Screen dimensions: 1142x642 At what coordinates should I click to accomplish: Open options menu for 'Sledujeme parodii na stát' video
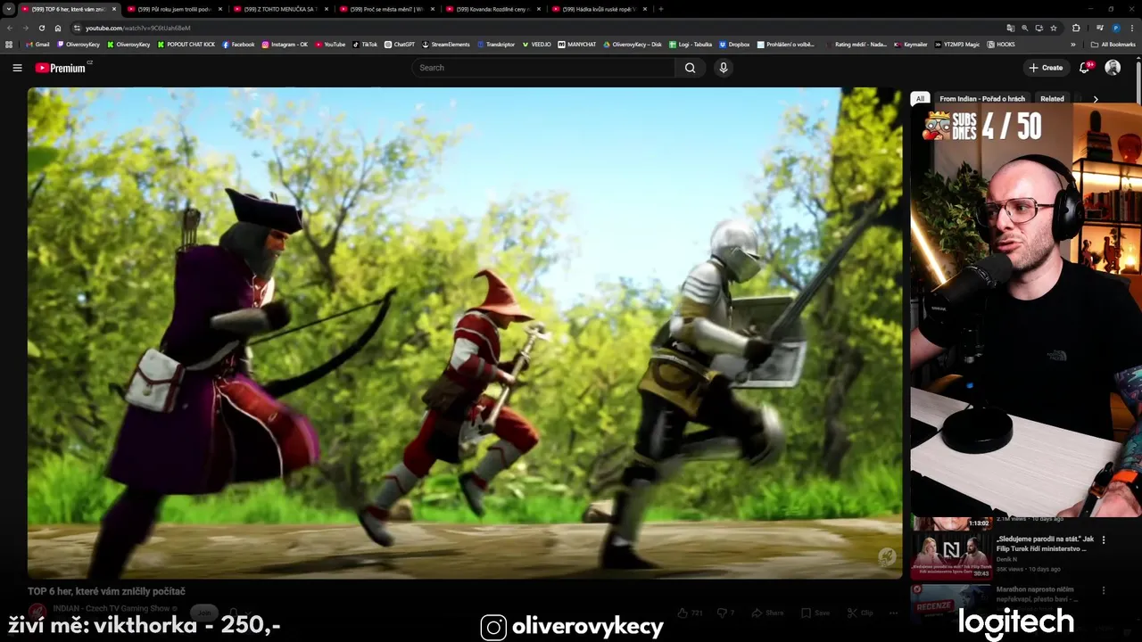point(1104,539)
